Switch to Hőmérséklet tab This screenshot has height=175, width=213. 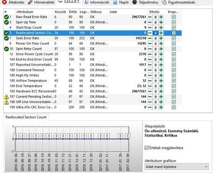(41, 2)
